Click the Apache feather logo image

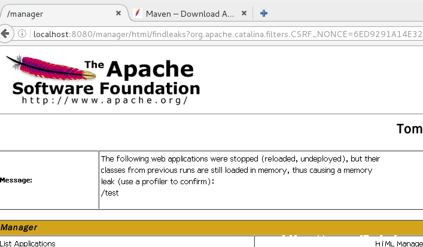[x=51, y=68]
